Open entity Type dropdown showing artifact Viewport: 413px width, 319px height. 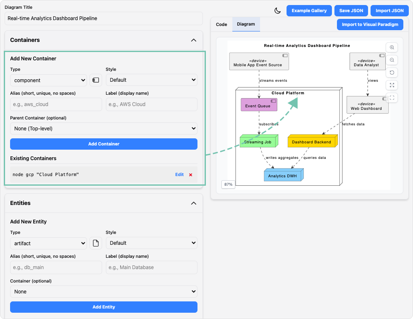click(48, 244)
